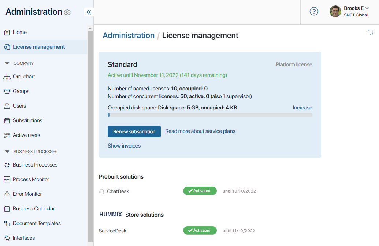Click the Error Monitor warning triangle icon
The width and height of the screenshot is (379, 246).
tap(7, 194)
